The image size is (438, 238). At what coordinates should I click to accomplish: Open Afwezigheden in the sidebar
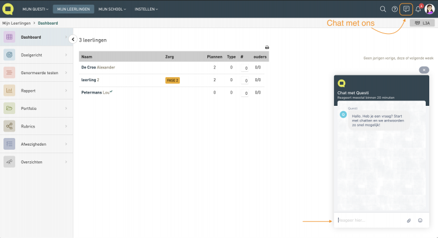(x=36, y=144)
